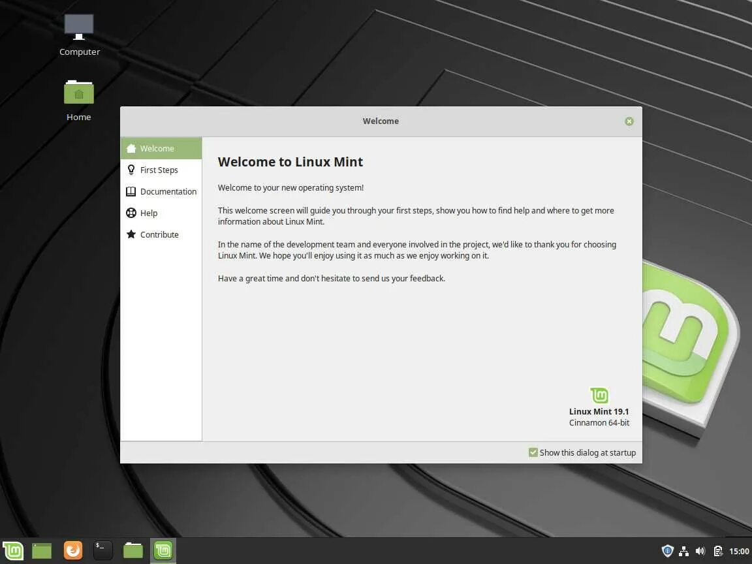Click the show desktop panel icon
The width and height of the screenshot is (752, 564).
coord(42,550)
